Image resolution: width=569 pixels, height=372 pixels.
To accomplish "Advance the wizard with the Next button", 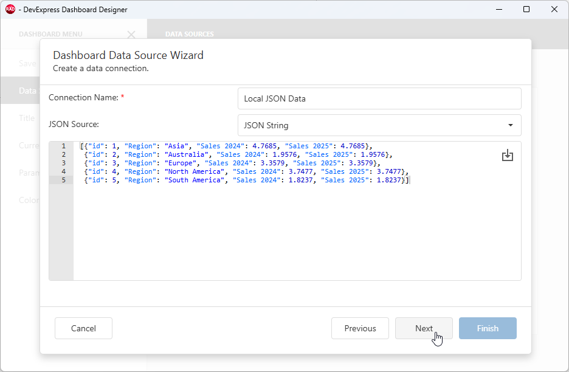I will (x=424, y=328).
